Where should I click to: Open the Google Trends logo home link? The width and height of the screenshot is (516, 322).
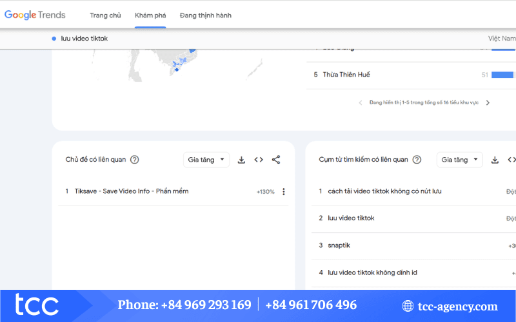pos(35,15)
